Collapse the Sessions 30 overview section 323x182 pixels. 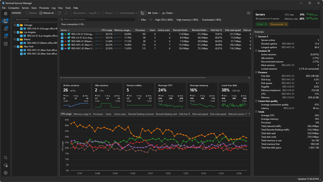coord(256,51)
